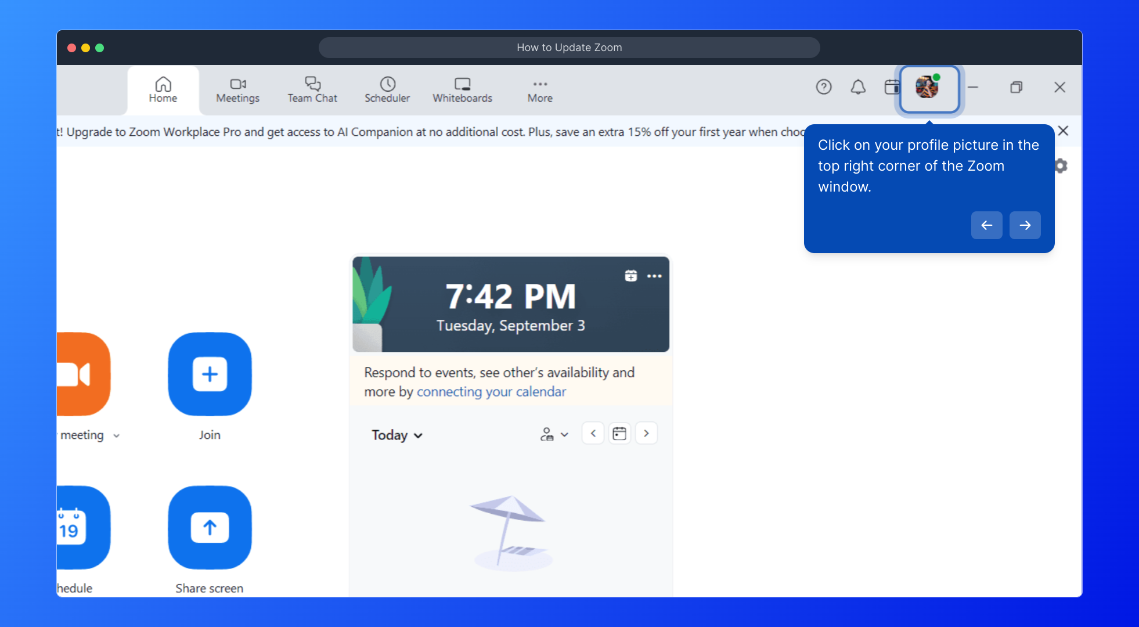Open the Team Chat tab
The image size is (1139, 627).
click(312, 90)
